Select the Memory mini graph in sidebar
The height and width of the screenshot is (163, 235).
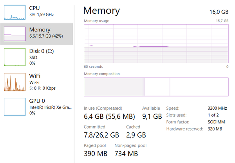tap(14, 34)
